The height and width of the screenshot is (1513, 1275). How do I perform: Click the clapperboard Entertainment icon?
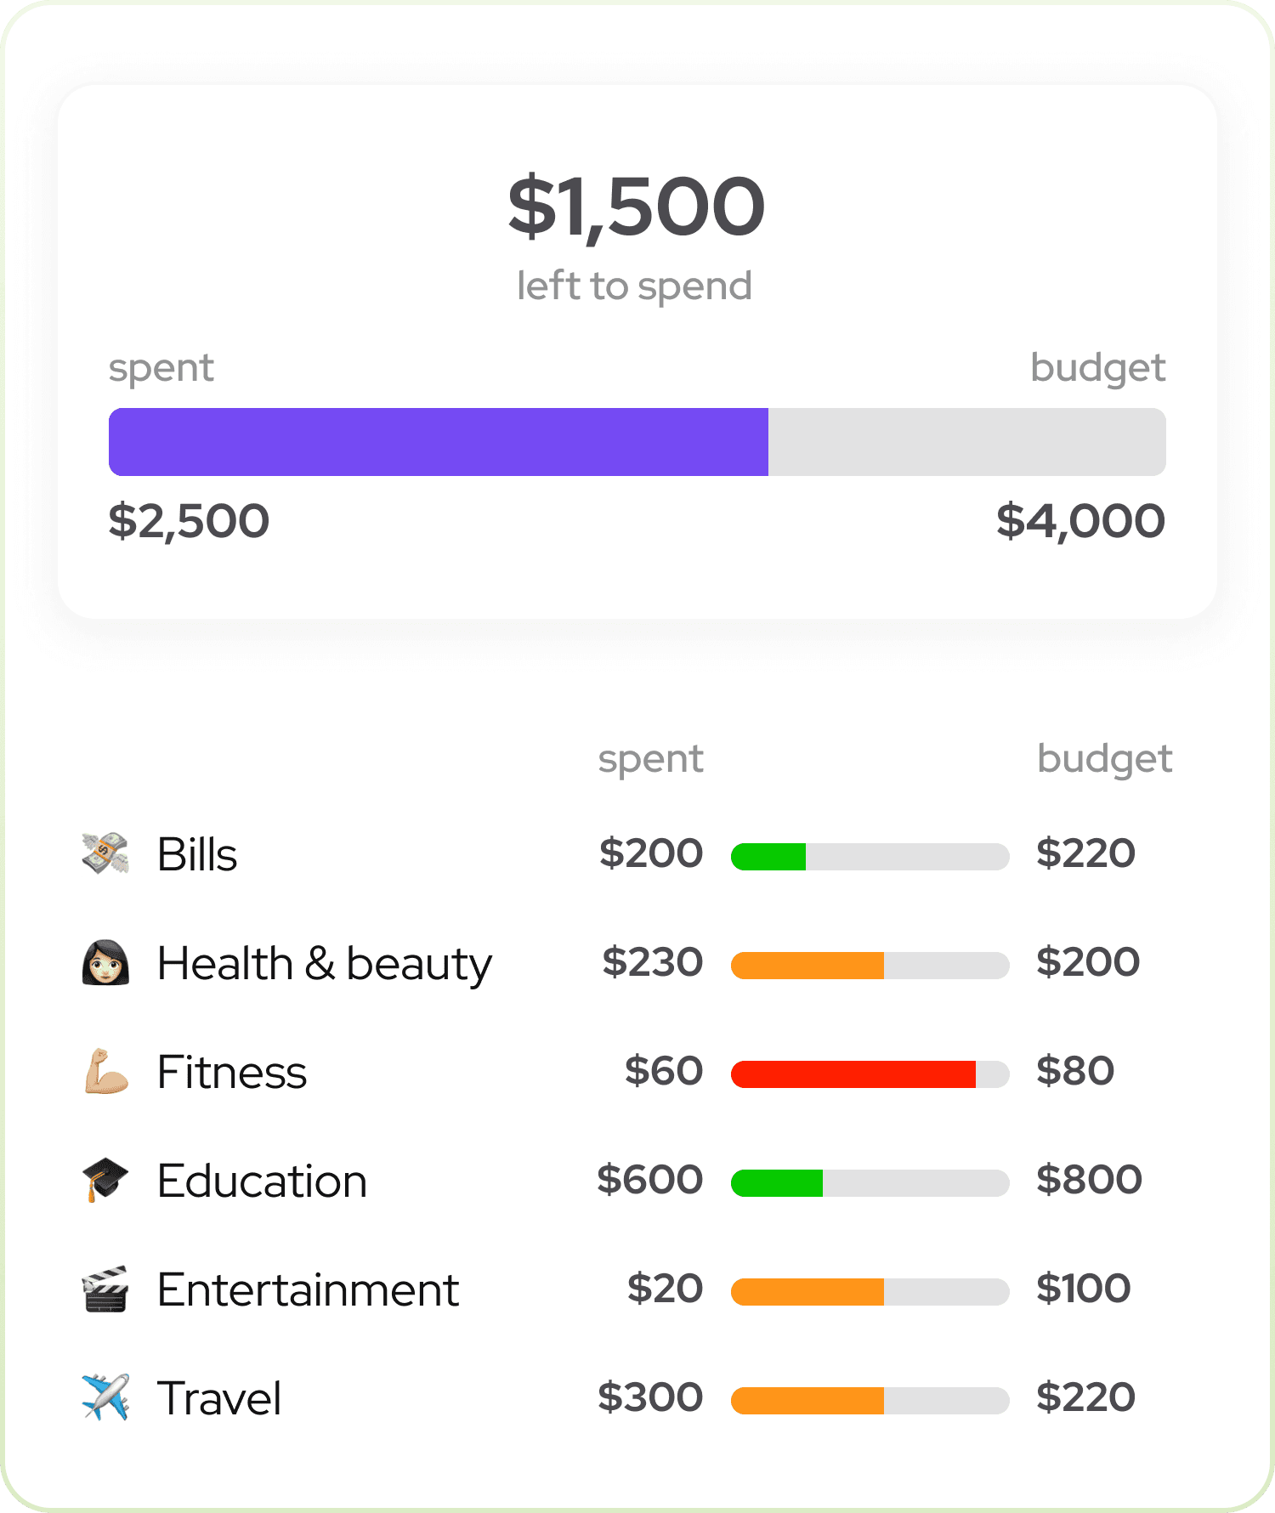point(105,1289)
